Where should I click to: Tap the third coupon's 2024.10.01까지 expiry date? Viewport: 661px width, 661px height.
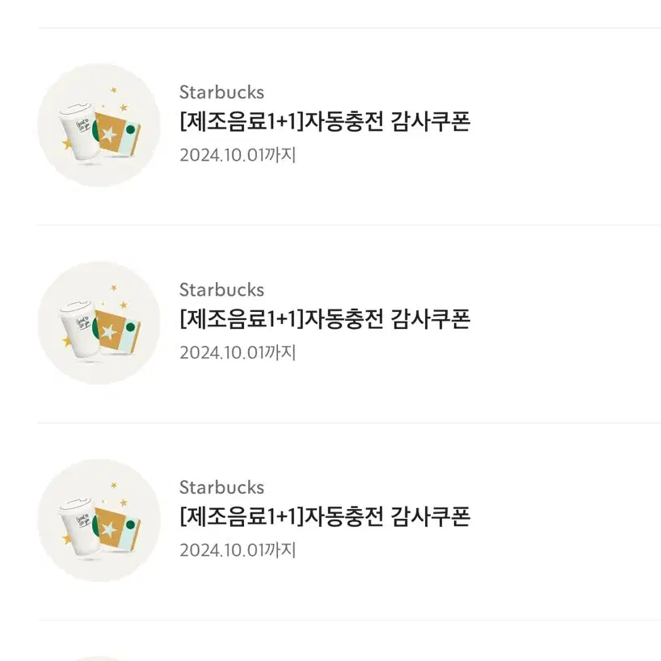(x=238, y=550)
